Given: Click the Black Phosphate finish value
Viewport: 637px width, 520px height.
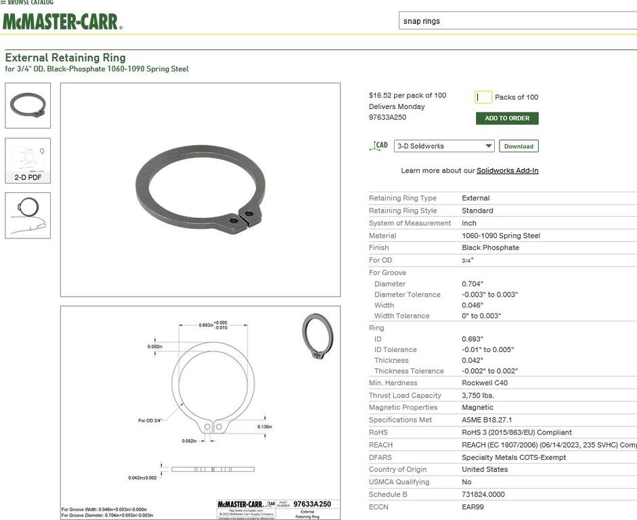Looking at the screenshot, I should 490,248.
